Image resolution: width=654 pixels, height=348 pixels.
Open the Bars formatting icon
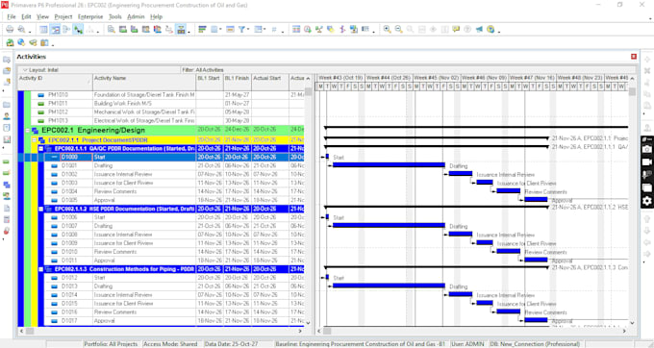click(202, 29)
